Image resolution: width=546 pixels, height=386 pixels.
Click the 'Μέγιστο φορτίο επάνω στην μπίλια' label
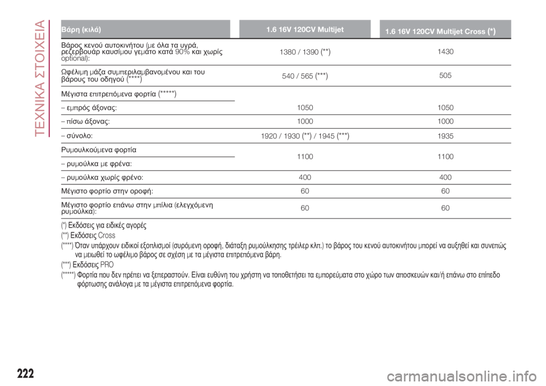pyautogui.click(x=137, y=208)
